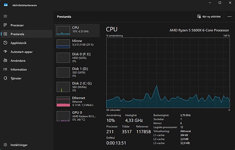Select GPU 0 AMD Radeon entry
The height and width of the screenshot is (150, 235).
point(77,116)
